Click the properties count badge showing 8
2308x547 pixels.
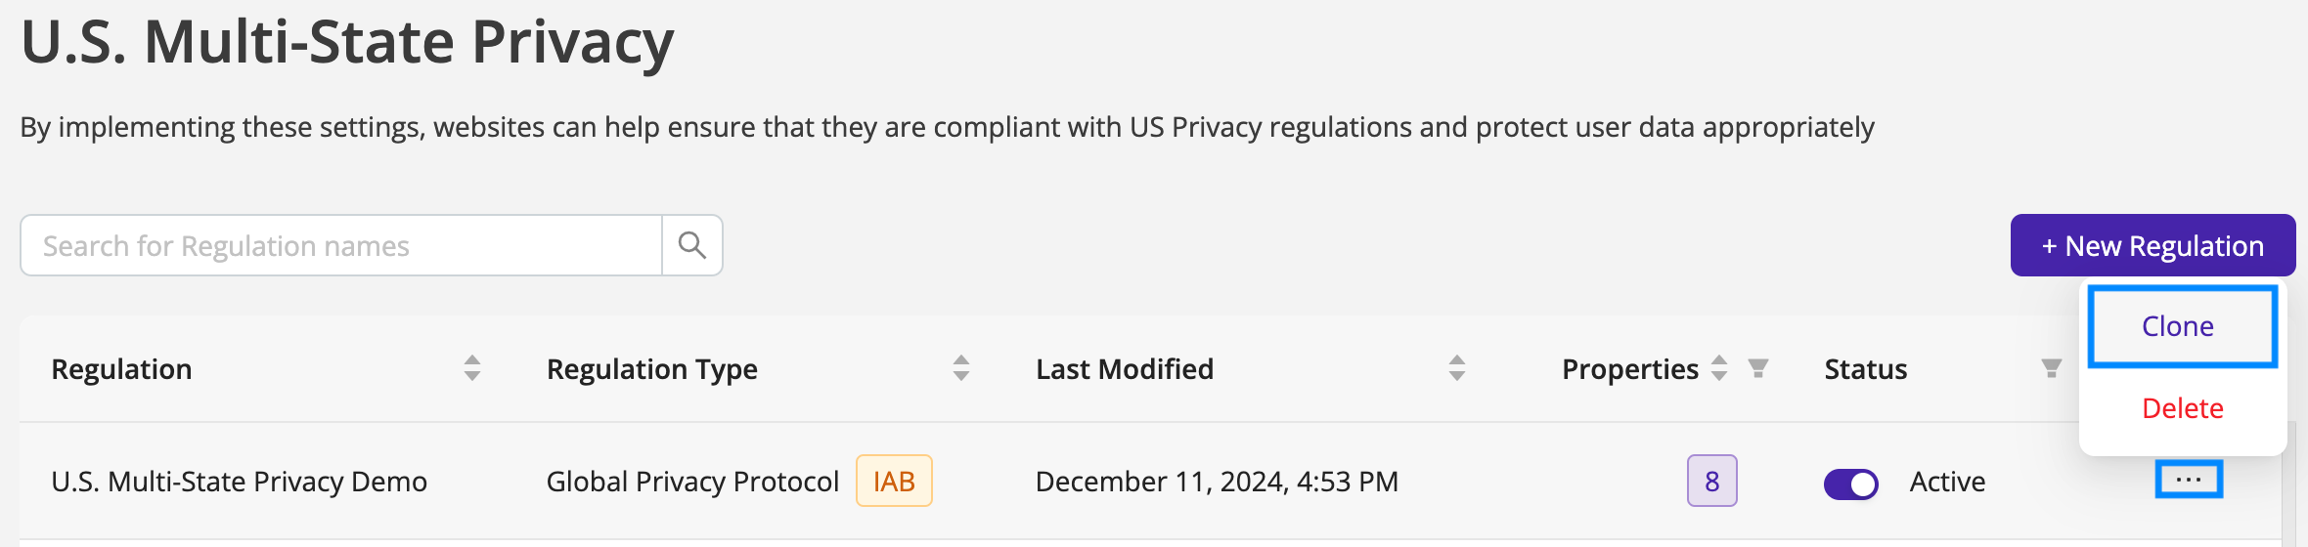pyautogui.click(x=1711, y=481)
